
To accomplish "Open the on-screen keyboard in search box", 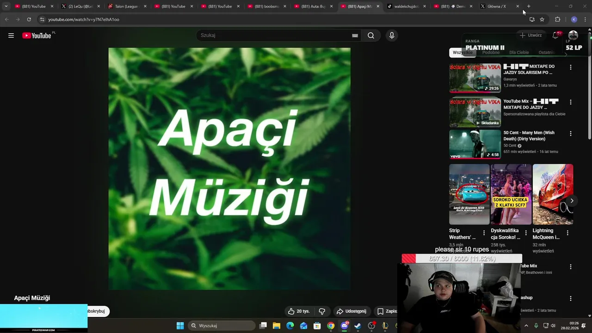I will pos(355,36).
